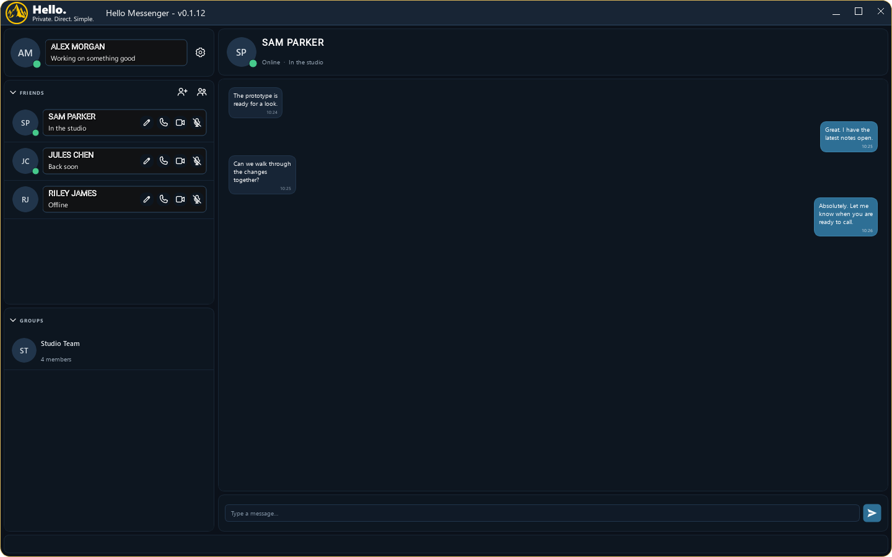Select Riley James in the friends list
Screen dimensions: 892x557
point(109,199)
